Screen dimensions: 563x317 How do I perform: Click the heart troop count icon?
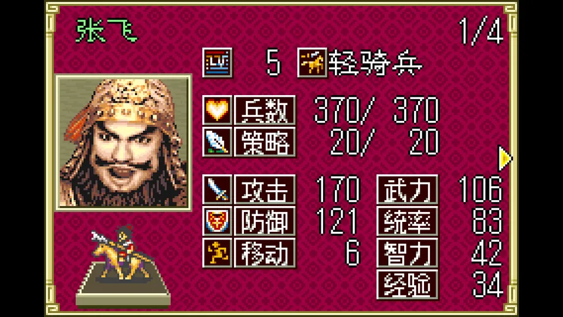217,110
